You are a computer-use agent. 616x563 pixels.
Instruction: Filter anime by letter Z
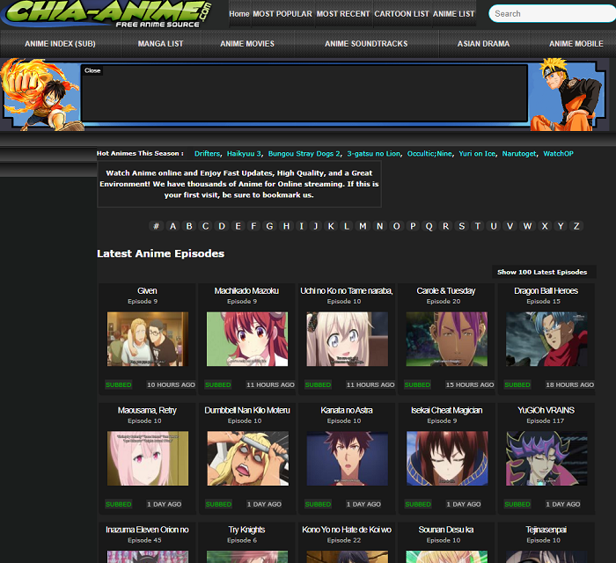576,226
